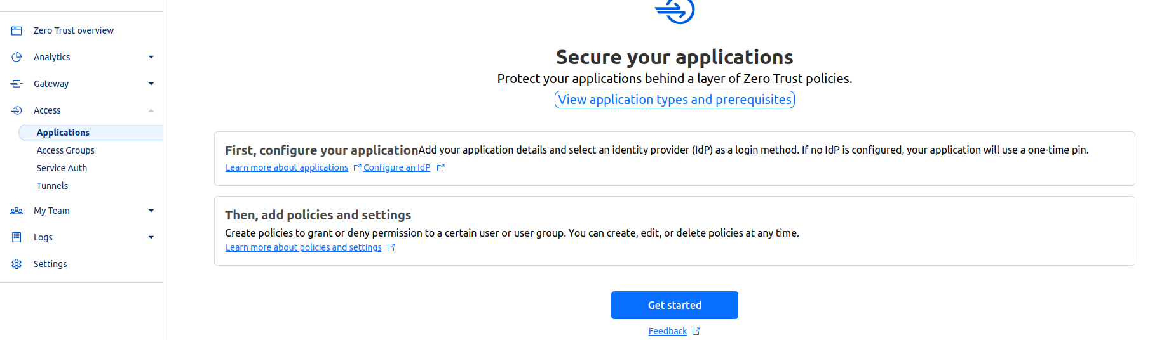
Task: Click the Get started button
Action: pyautogui.click(x=675, y=305)
